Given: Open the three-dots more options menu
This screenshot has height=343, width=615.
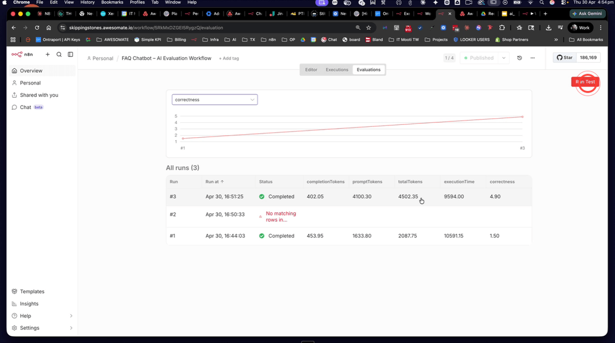Looking at the screenshot, I should (x=533, y=58).
